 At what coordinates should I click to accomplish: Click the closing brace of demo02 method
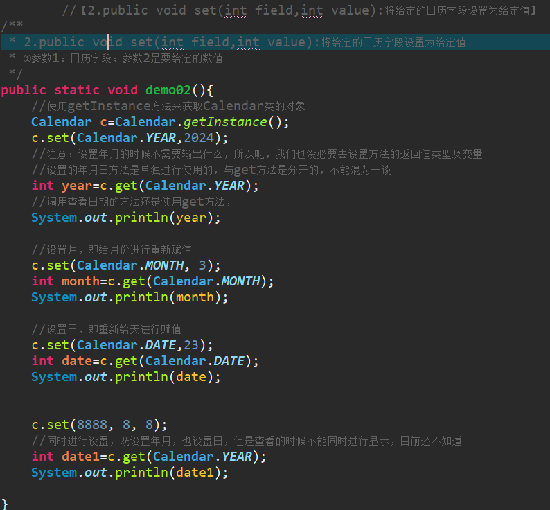[x=5, y=504]
